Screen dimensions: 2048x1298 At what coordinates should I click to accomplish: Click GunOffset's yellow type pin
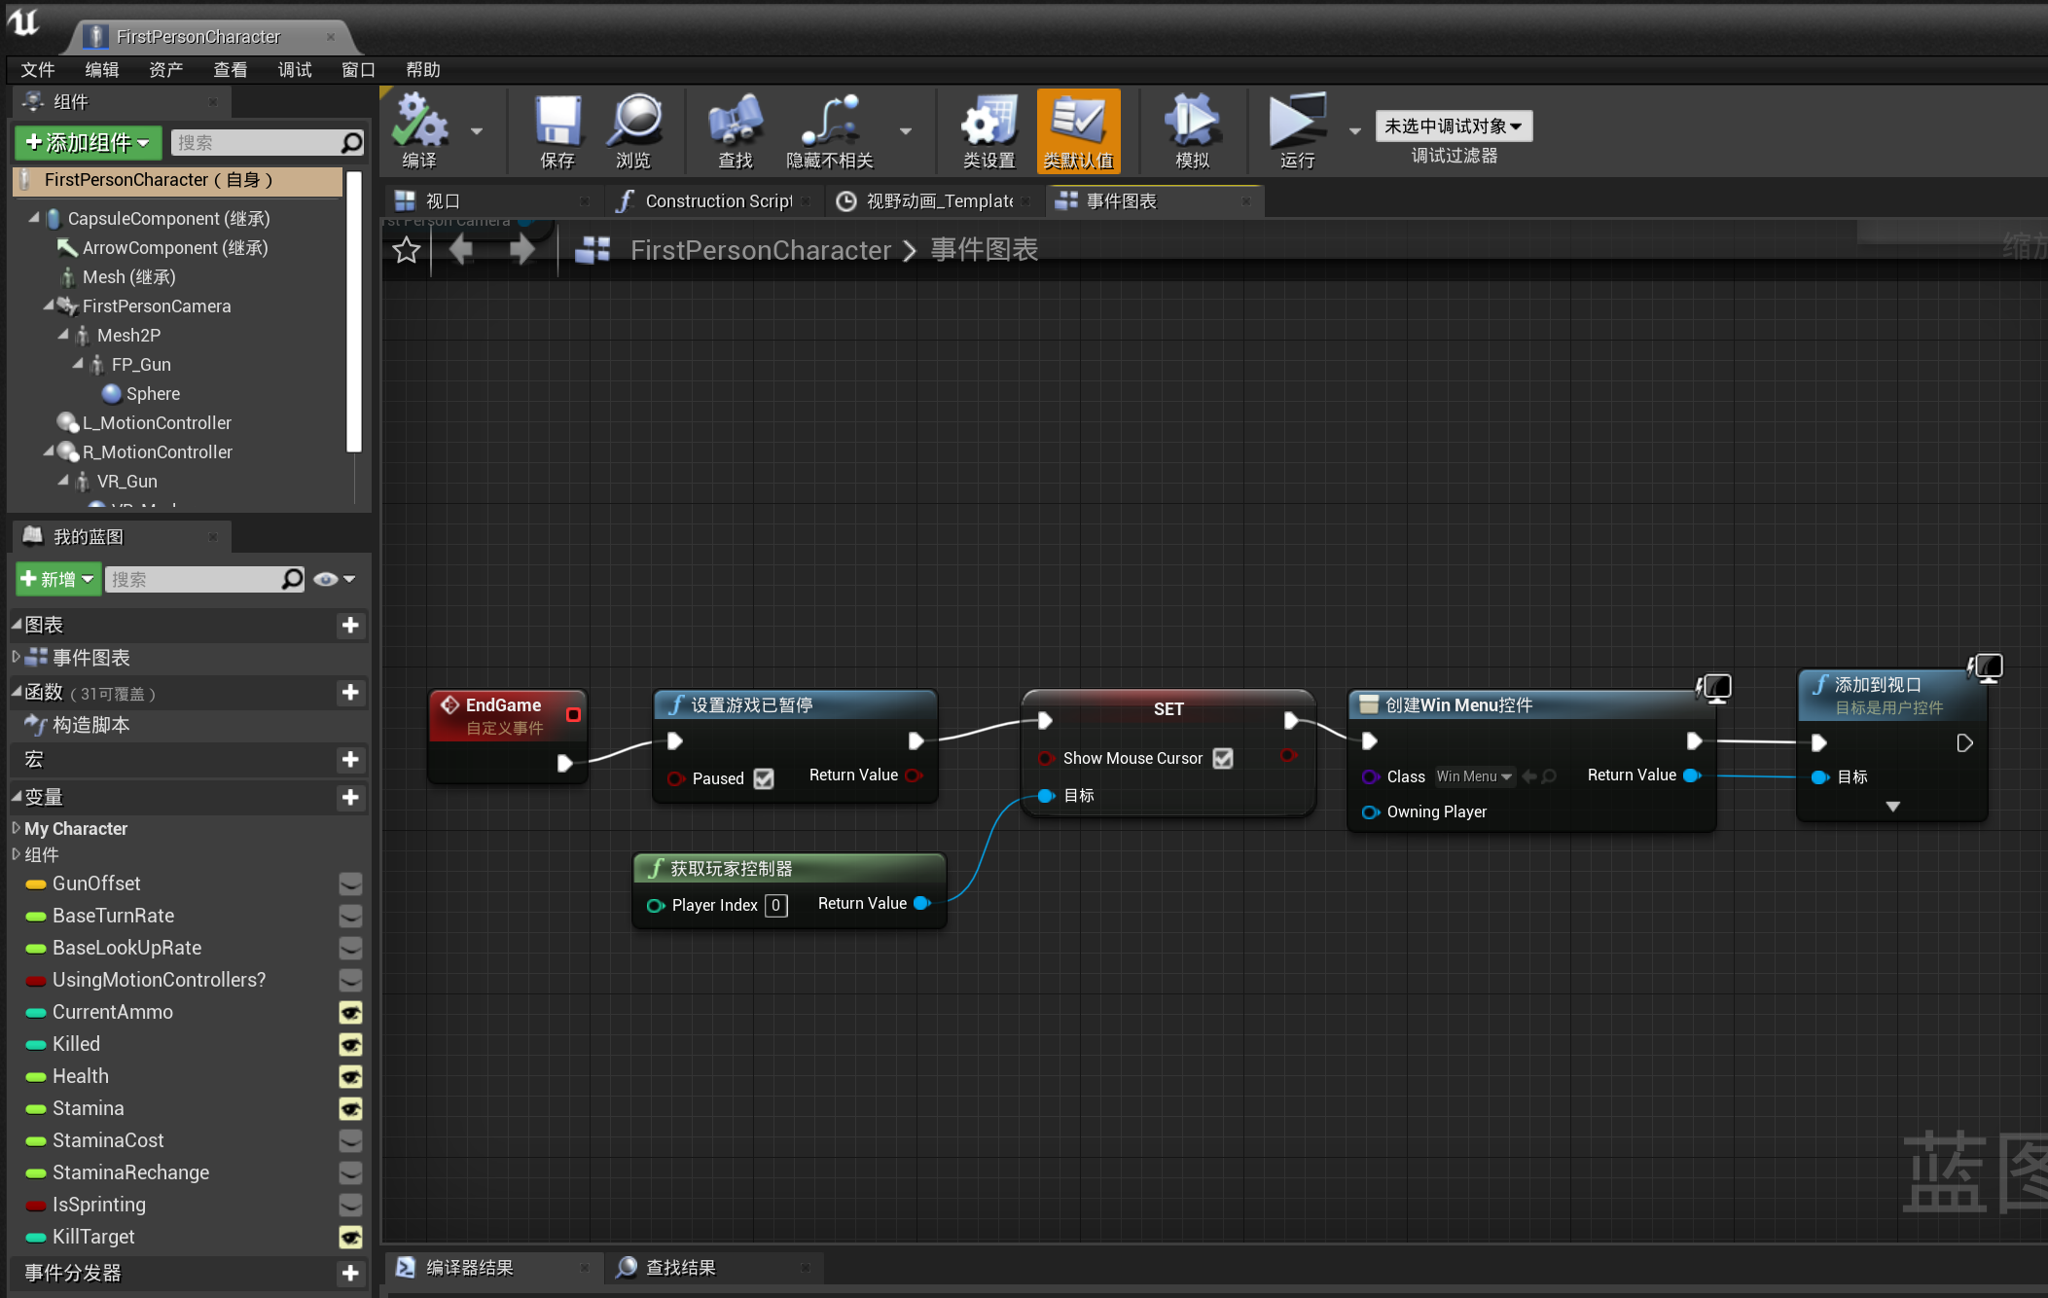[37, 883]
